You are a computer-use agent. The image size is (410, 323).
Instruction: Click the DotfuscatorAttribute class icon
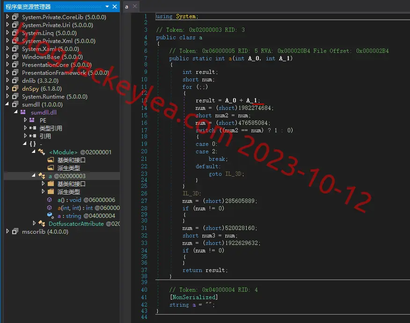[42, 223]
